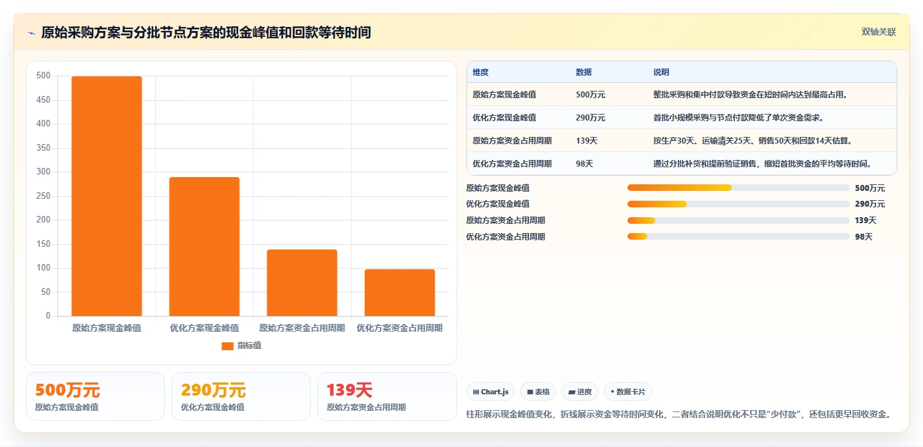Click the 98天 table data cell
This screenshot has height=447, width=923.
pyautogui.click(x=585, y=164)
